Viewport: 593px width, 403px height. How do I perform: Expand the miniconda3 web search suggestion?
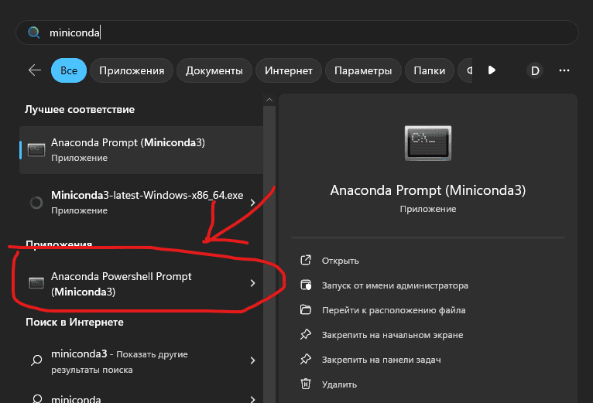pyautogui.click(x=252, y=360)
